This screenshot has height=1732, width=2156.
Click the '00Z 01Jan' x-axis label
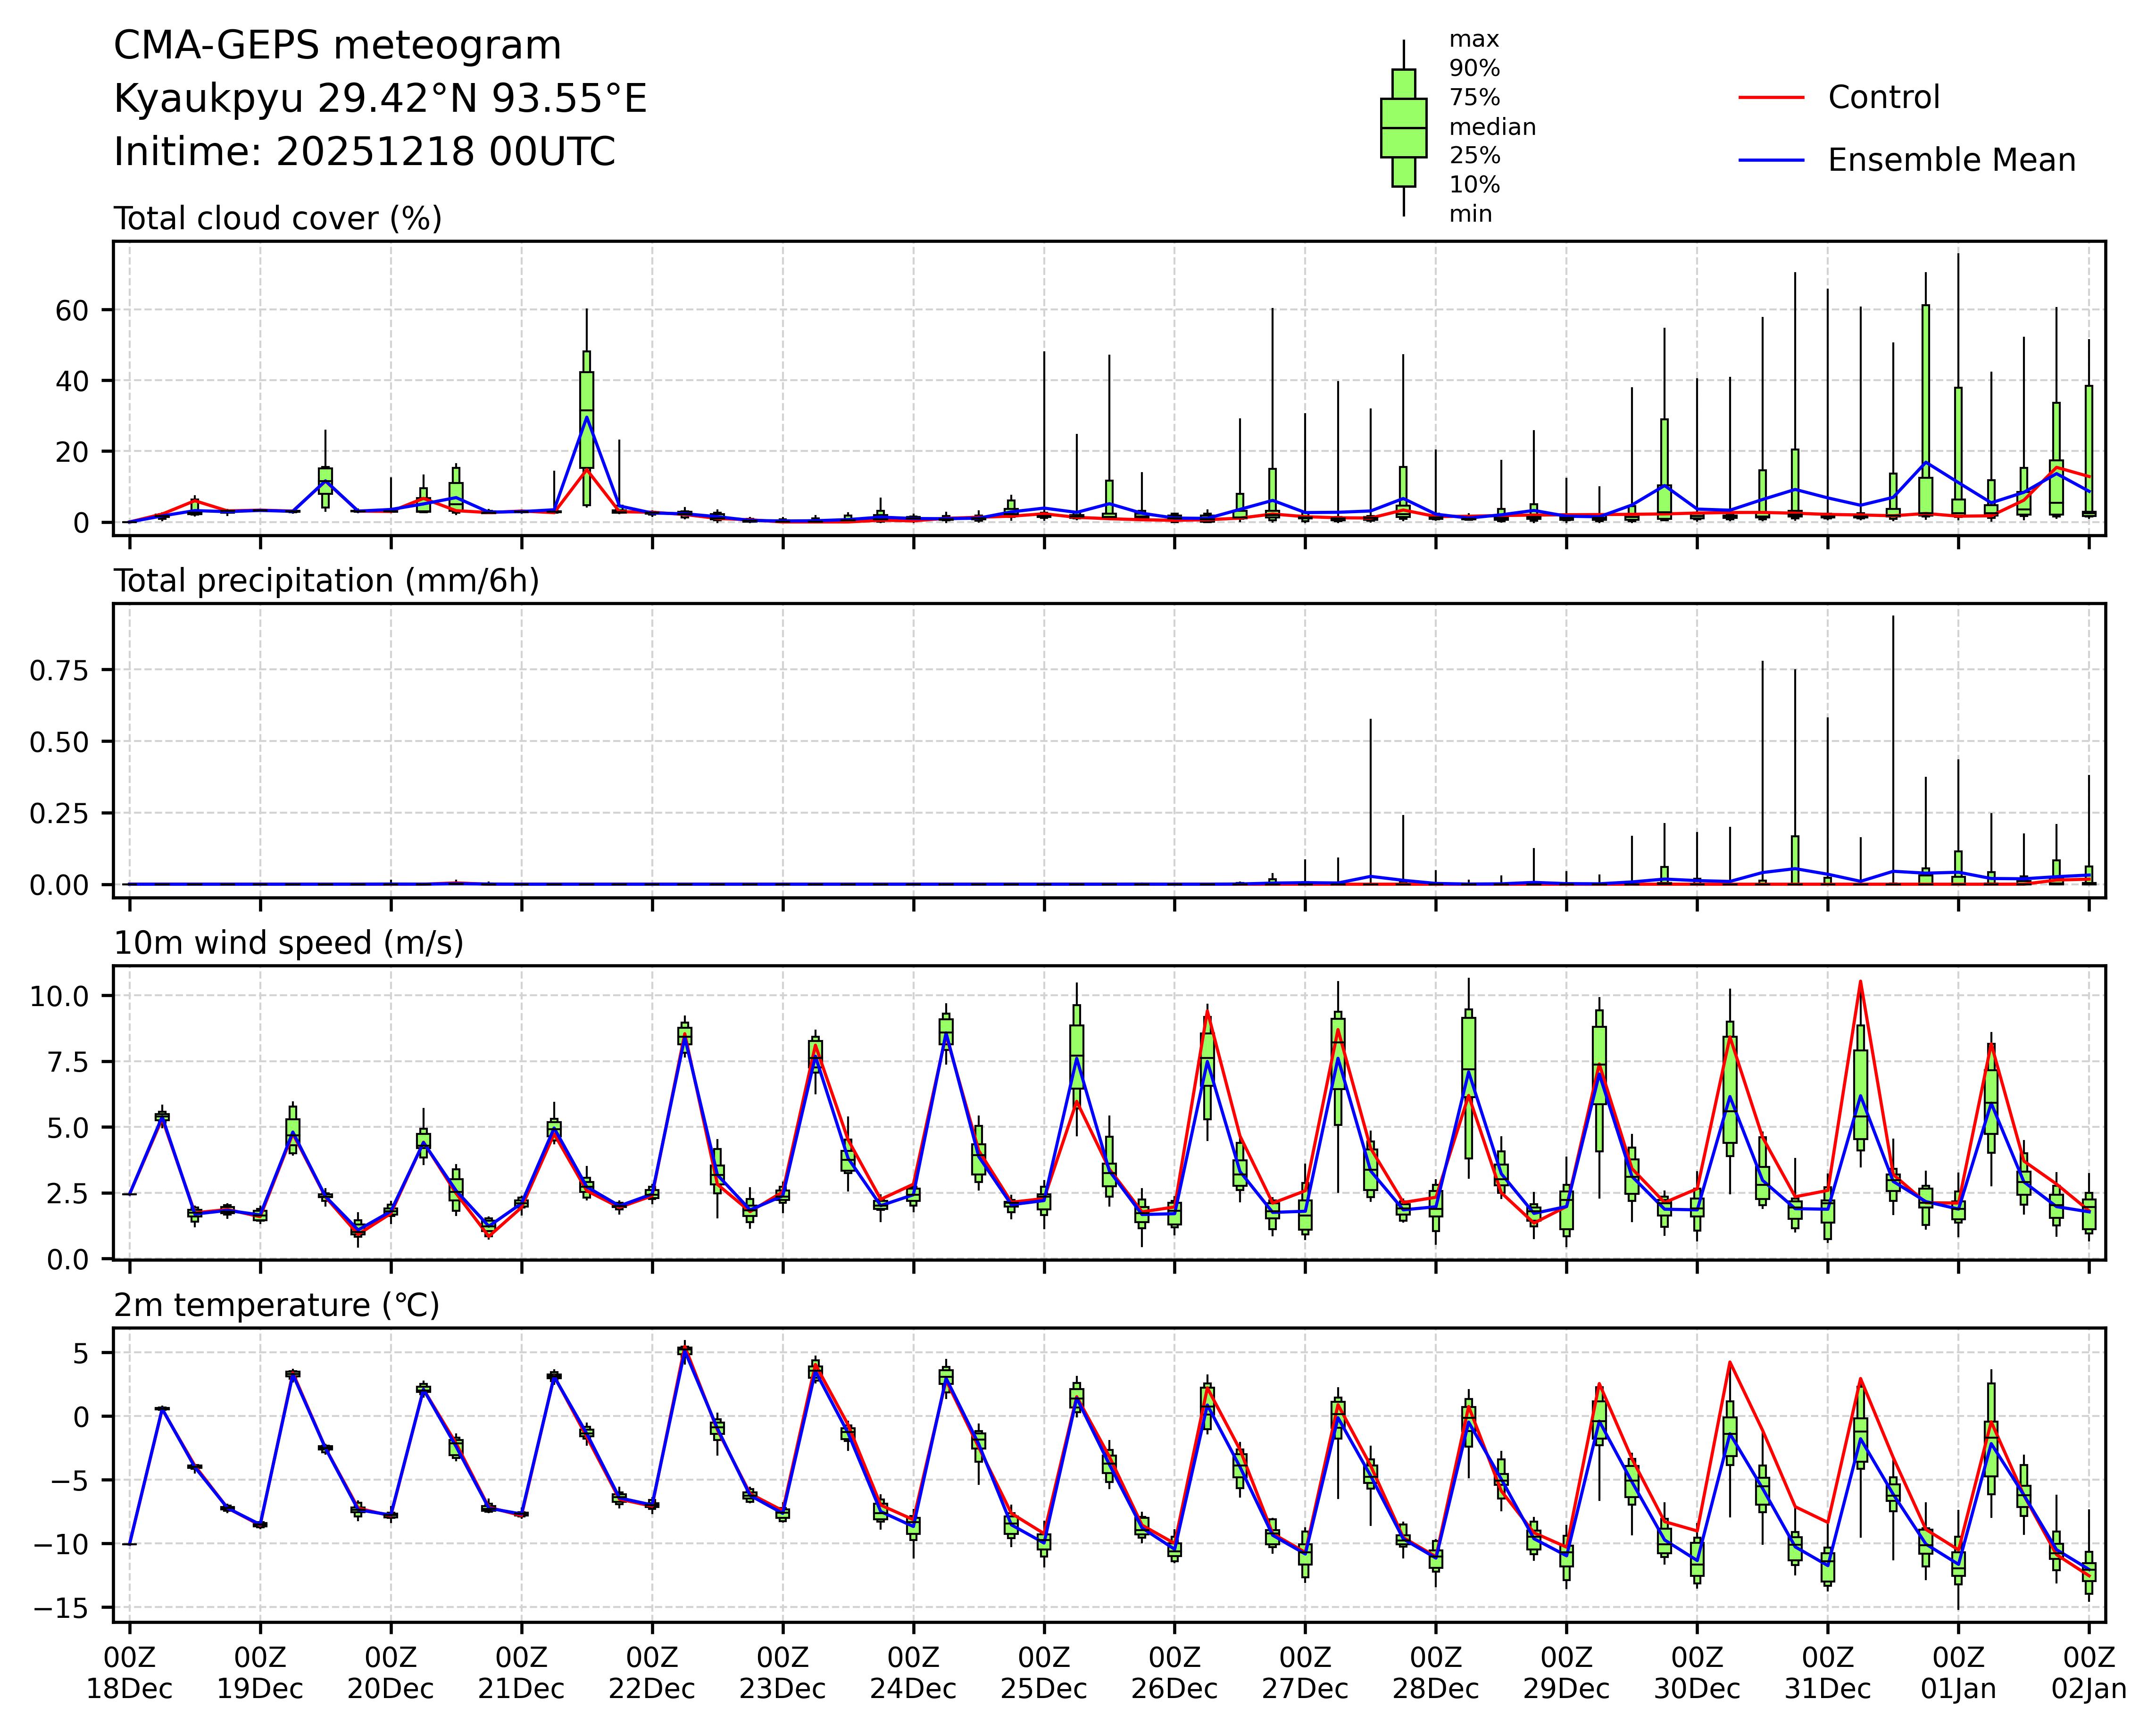point(1957,1674)
